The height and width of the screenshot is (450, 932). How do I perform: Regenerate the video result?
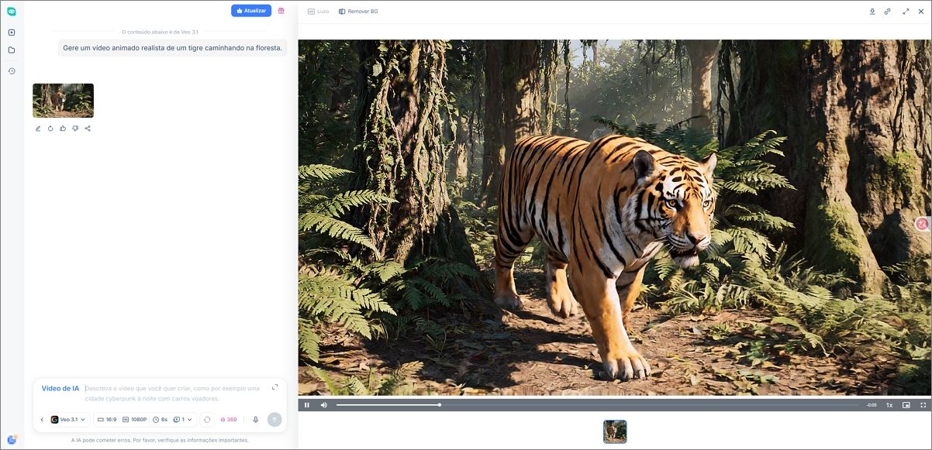(x=50, y=129)
